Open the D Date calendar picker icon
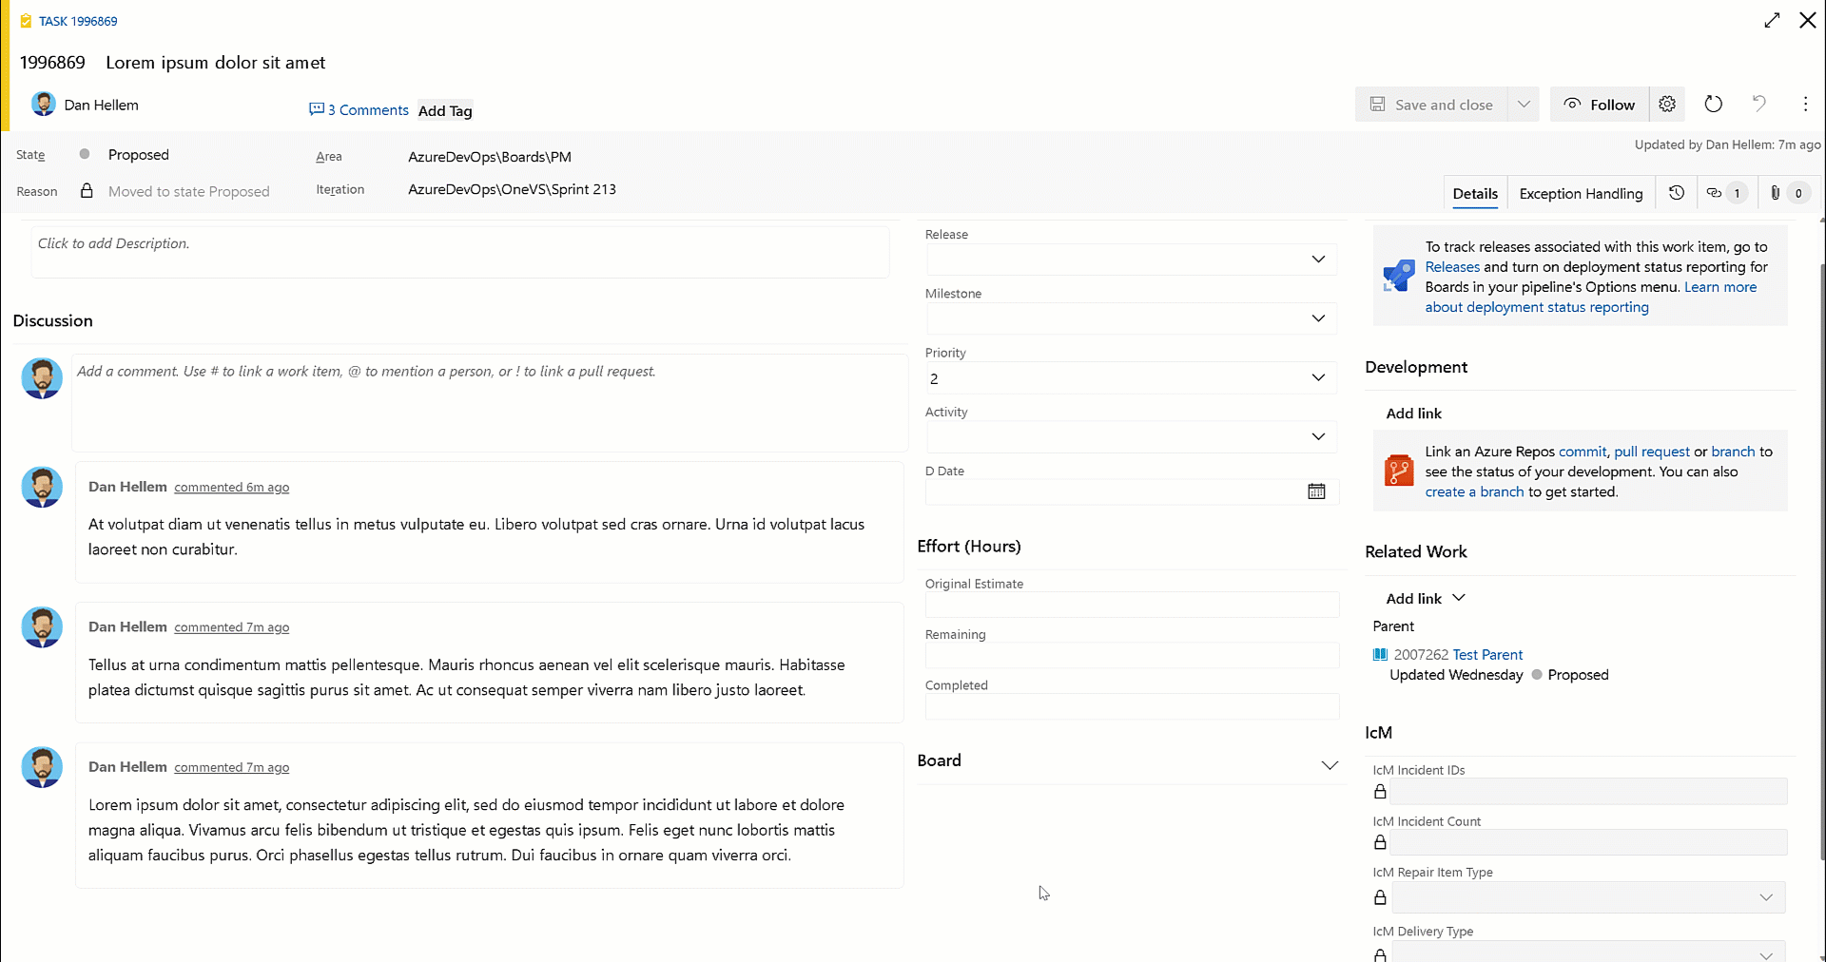 pos(1315,491)
